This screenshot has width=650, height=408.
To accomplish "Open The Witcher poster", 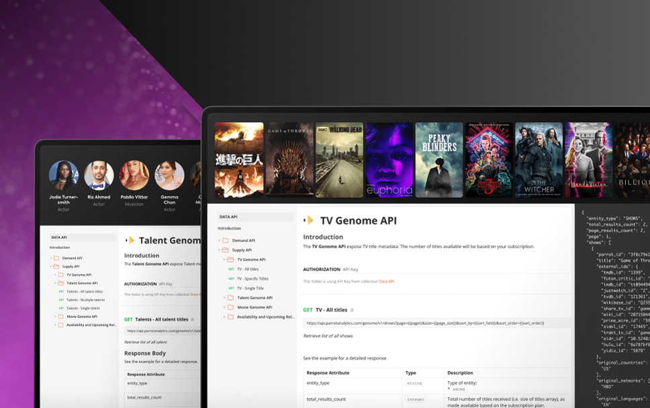I will 539,160.
